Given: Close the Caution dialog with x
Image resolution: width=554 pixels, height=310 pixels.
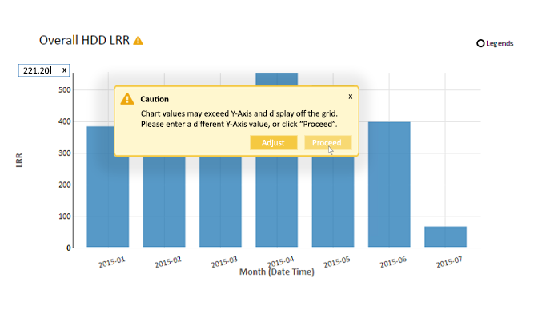Looking at the screenshot, I should click(350, 97).
